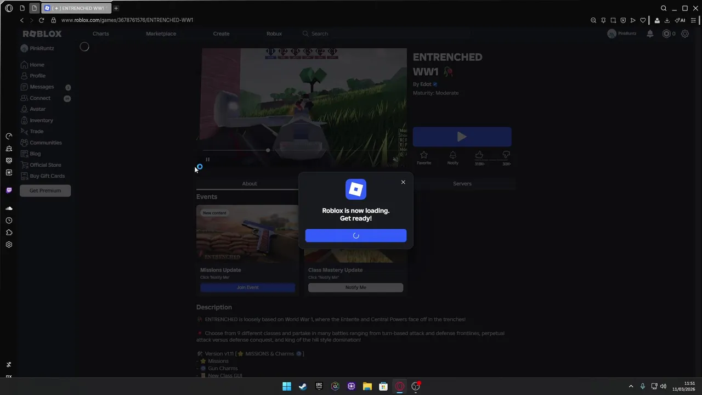Close the Roblox loading dialog
Image resolution: width=702 pixels, height=395 pixels.
click(x=403, y=182)
